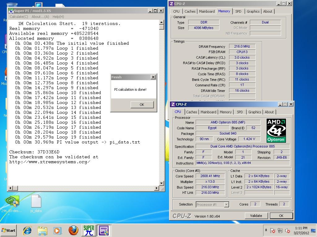This screenshot has width=317, height=237.
Task: Click the Code Name Egypt value
Action: (212, 128)
